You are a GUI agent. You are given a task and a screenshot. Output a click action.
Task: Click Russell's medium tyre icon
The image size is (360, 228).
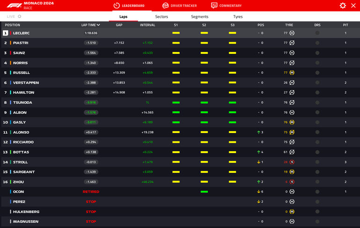tap(292, 73)
